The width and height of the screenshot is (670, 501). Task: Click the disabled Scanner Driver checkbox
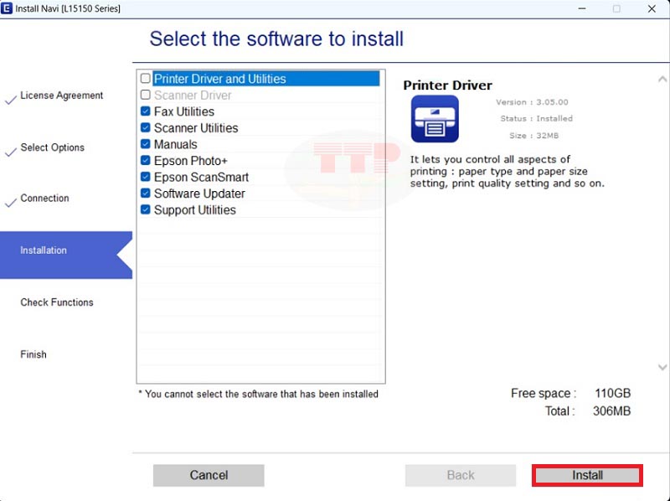(x=145, y=95)
